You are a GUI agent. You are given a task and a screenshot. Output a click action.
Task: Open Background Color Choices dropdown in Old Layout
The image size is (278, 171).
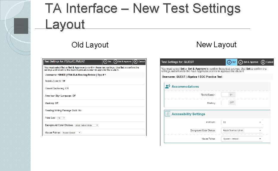click(86, 125)
